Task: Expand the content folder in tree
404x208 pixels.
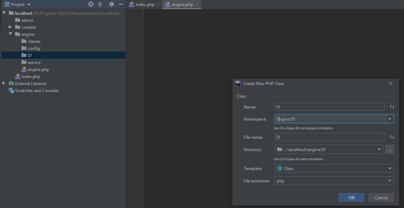Action: (x=10, y=27)
